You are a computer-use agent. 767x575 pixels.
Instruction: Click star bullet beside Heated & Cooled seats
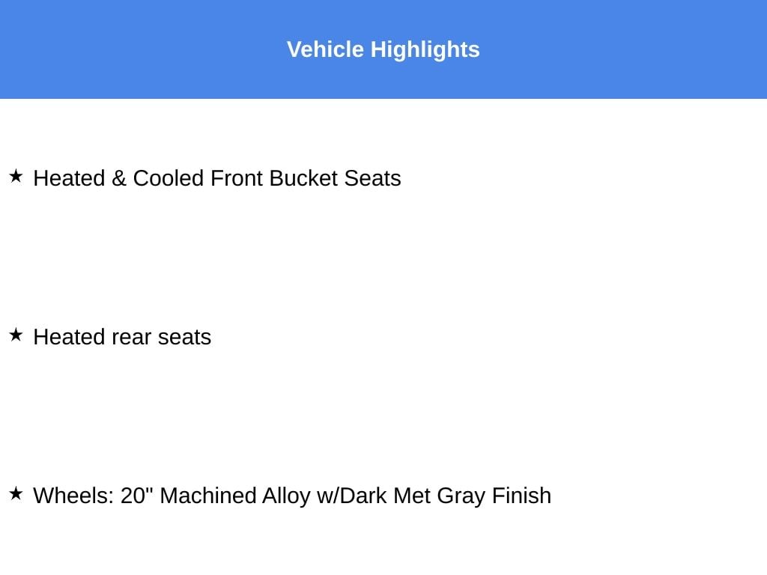coord(16,177)
